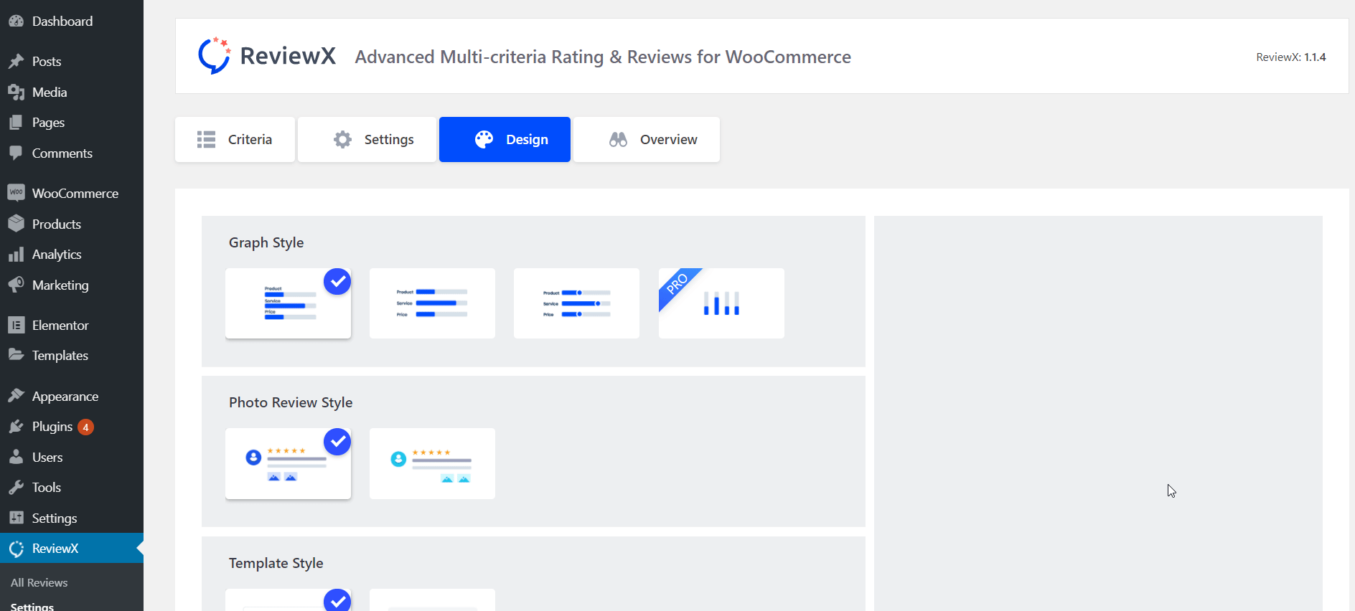1355x611 pixels.
Task: Go to Dashboard menu
Action: pos(72,22)
